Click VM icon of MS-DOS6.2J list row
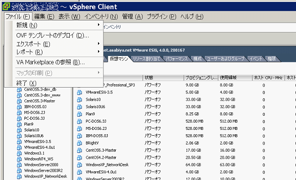The image size is (296, 180). click(x=79, y=129)
